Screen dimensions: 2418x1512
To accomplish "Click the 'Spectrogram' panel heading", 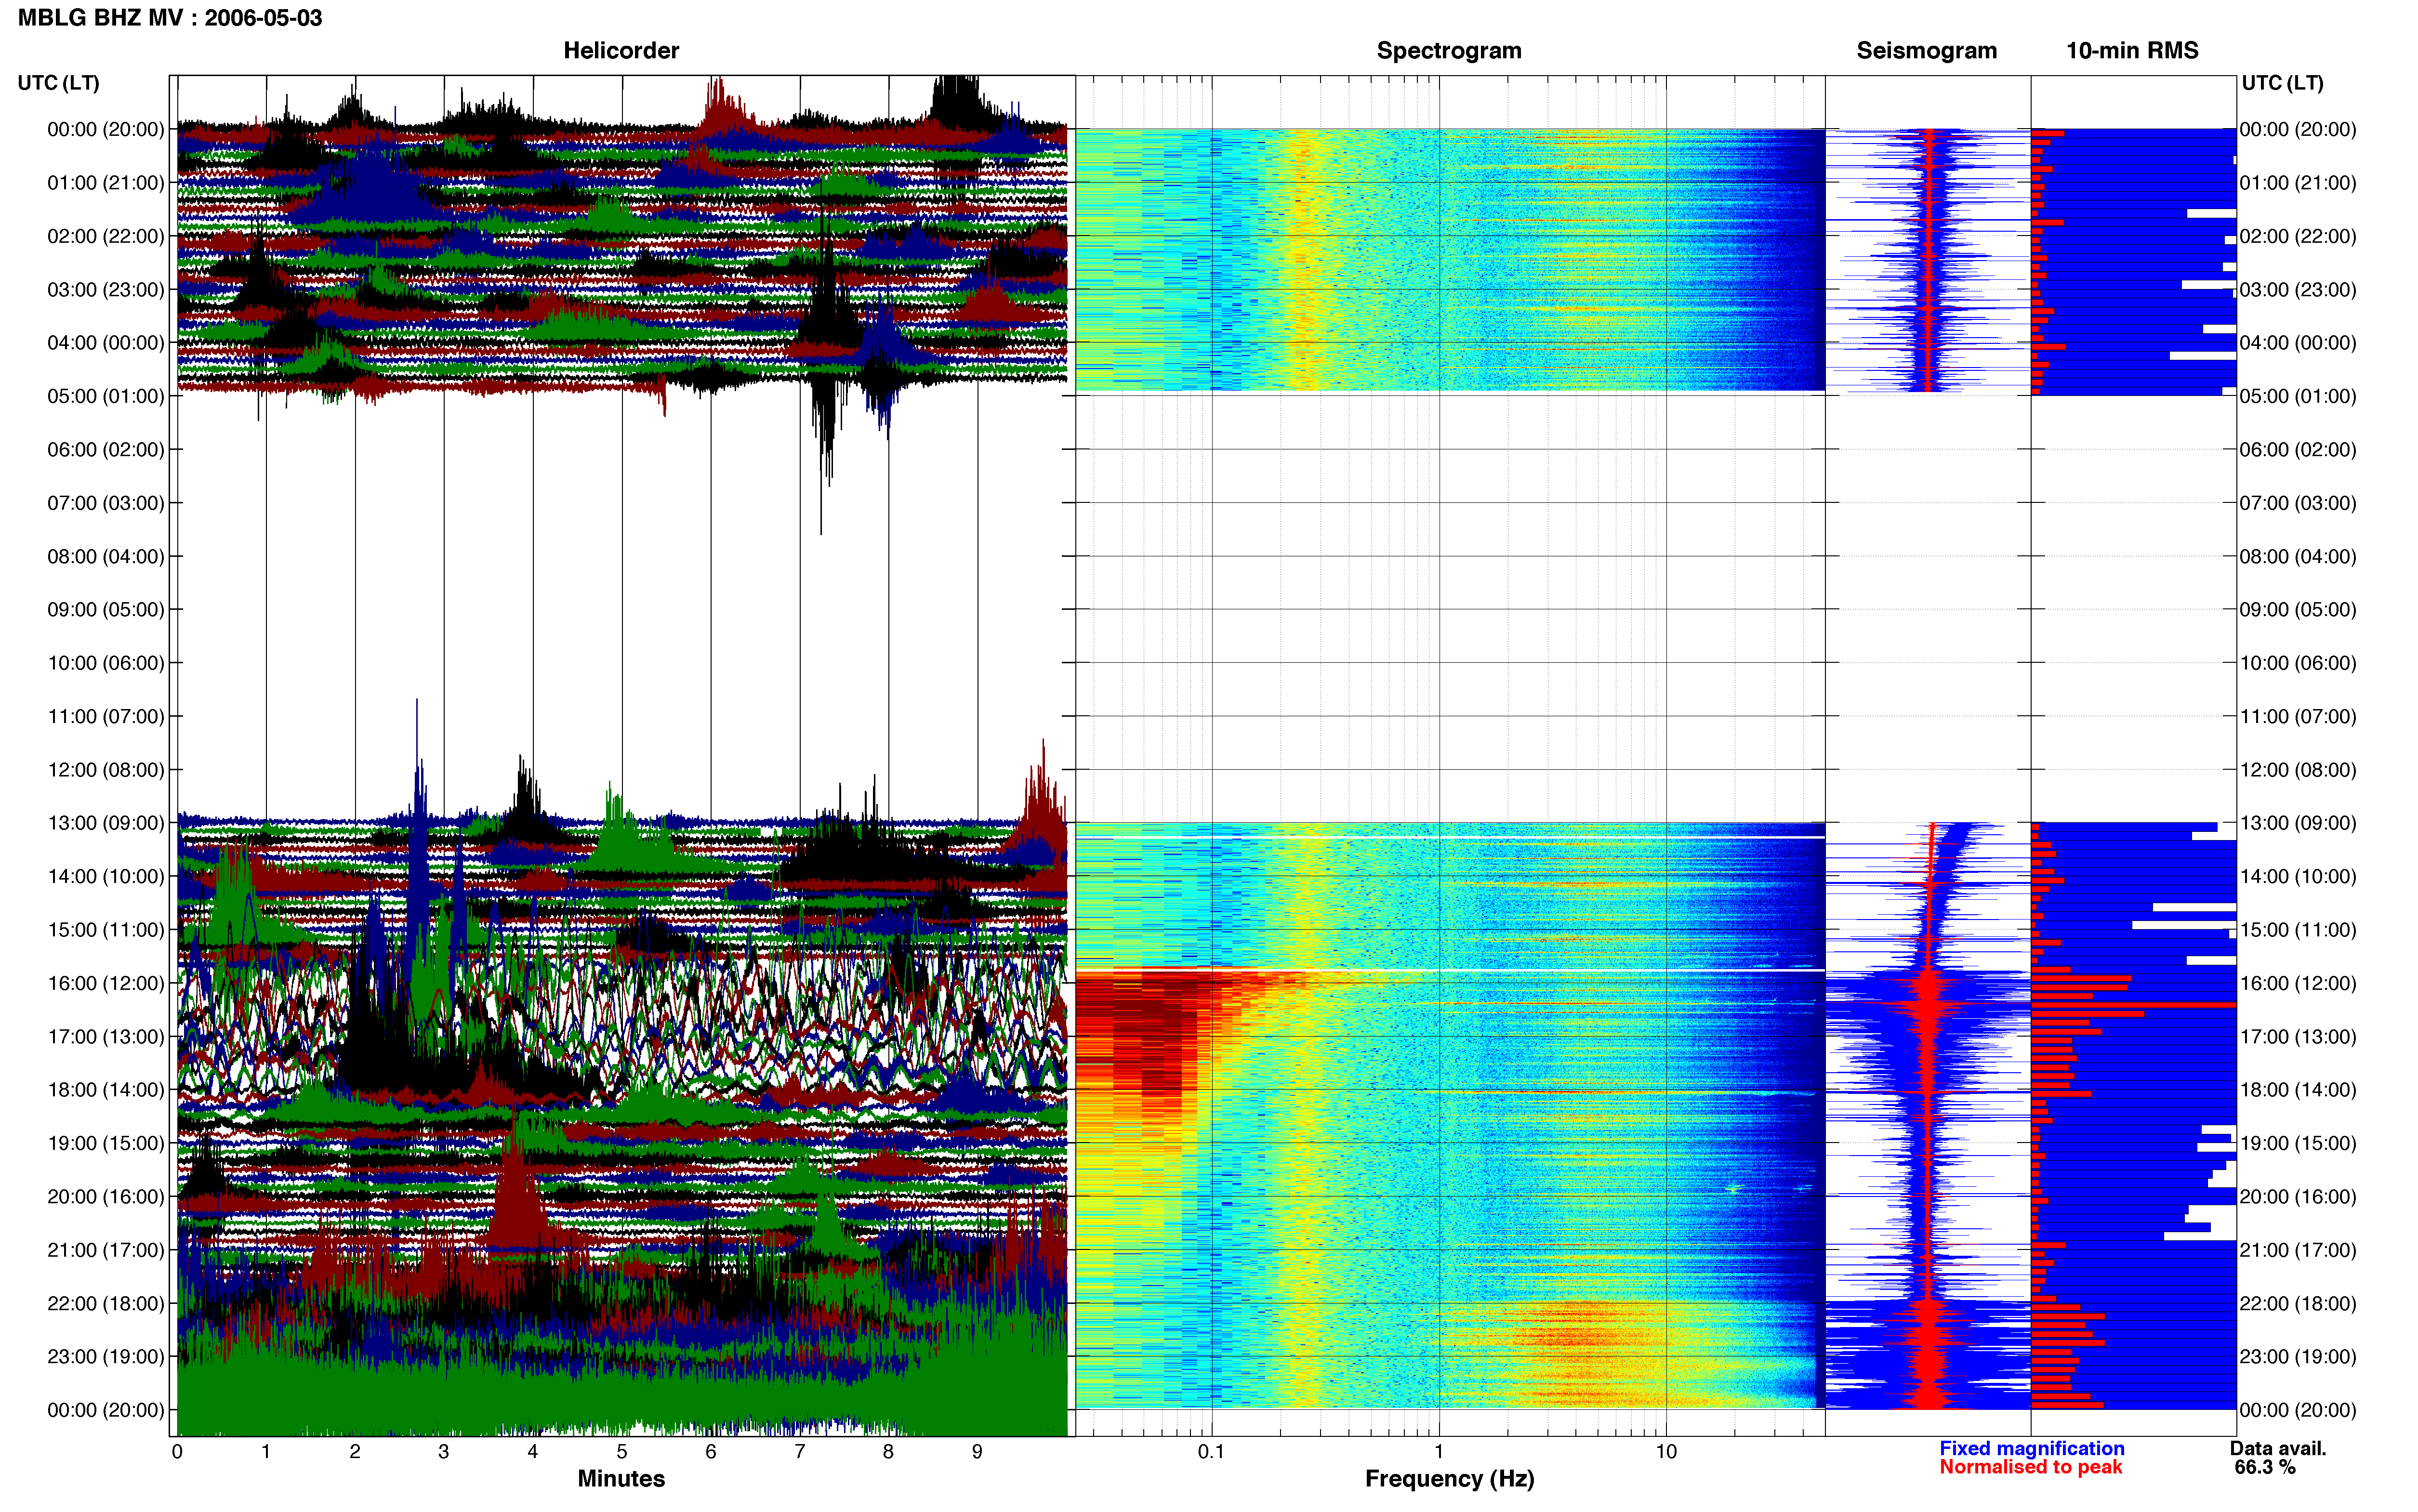I will pos(1449,50).
